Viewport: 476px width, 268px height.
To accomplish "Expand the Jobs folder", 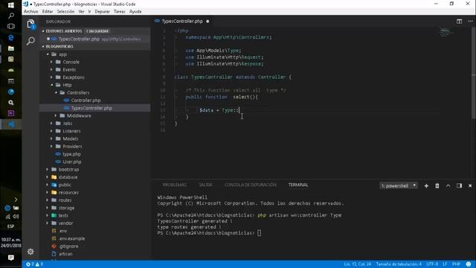I will pos(68,124).
